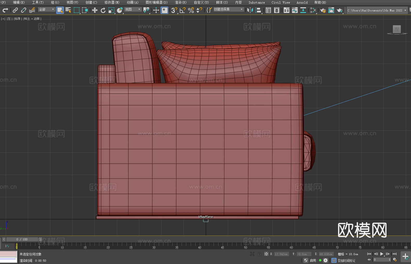Click the ViewCube in the viewport
This screenshot has height=264, width=411.
(397, 30)
